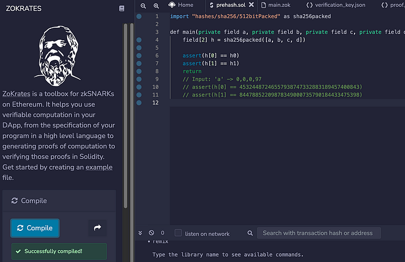Select the prehash.sol tab
This screenshot has width=405, height=262.
tap(231, 5)
